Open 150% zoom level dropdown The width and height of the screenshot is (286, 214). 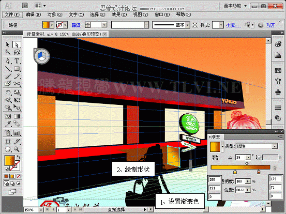click(41, 210)
